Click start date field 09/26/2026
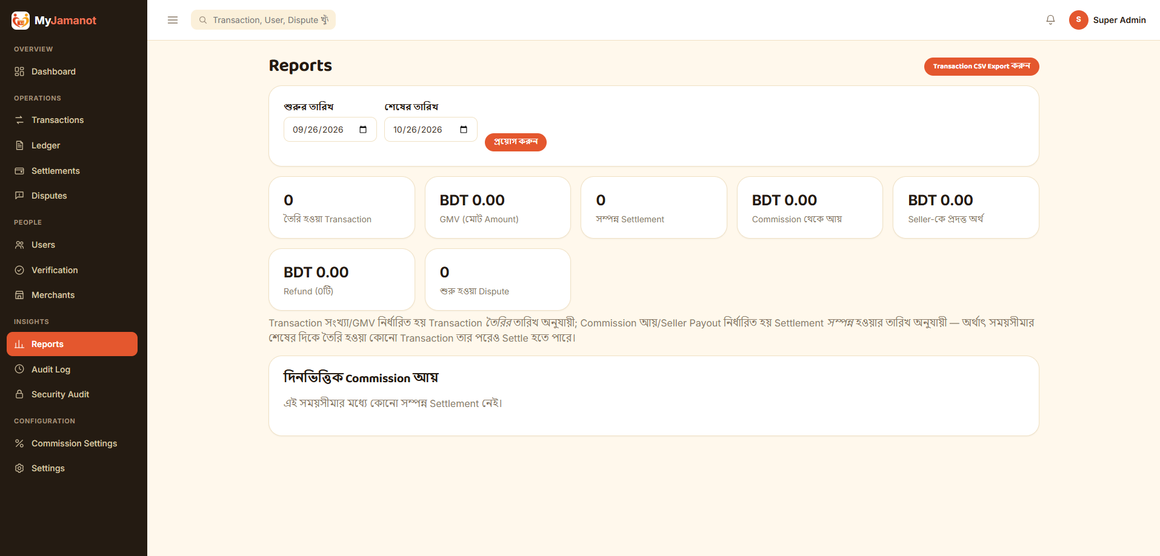Screen dimensions: 1160x556 (x=330, y=130)
